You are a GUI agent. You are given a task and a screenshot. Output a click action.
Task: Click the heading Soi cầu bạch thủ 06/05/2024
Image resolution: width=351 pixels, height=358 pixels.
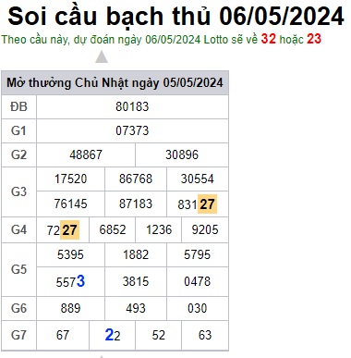[x=175, y=16]
